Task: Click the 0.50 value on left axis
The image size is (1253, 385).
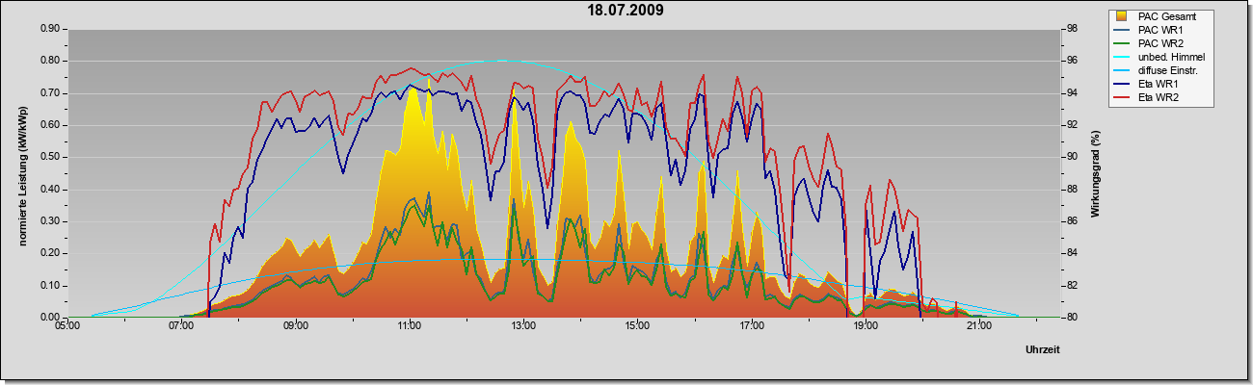Action: tap(50, 157)
